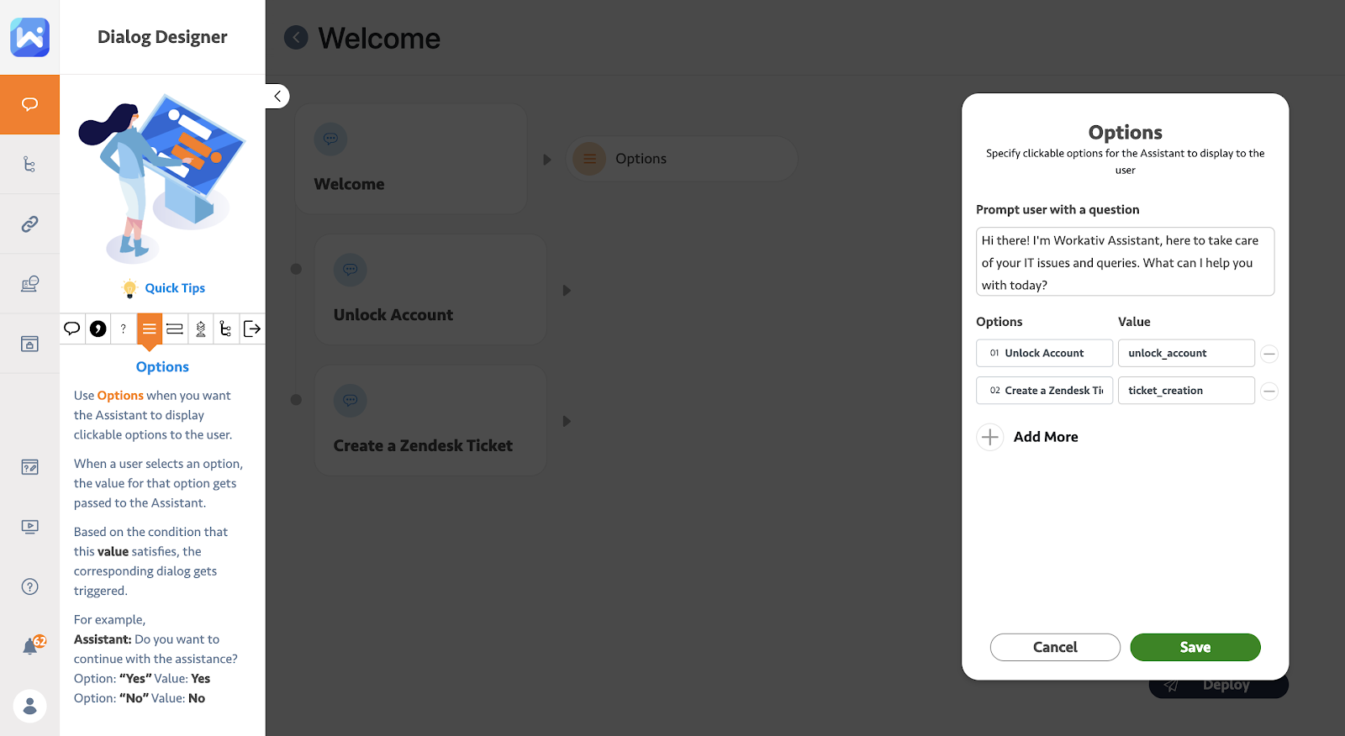Collapse the Quick Tips side panel
Screen dimensions: 1345x736
[277, 97]
